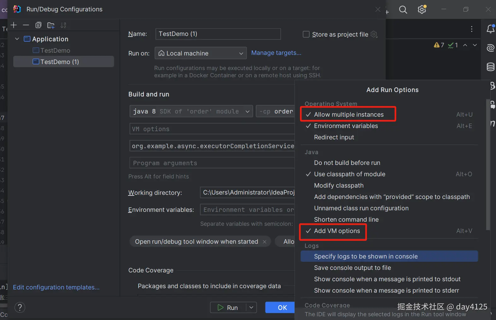Open Database tool window icon

coord(491,67)
